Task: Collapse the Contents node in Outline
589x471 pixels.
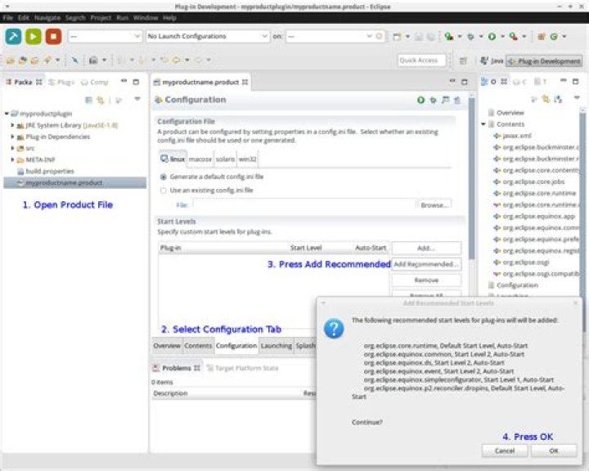Action: [483, 124]
